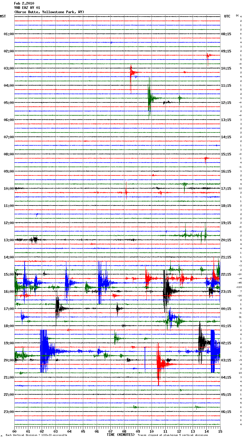Click the UTC time label '00:15'
The width and height of the screenshot is (243, 439).
click(x=226, y=309)
